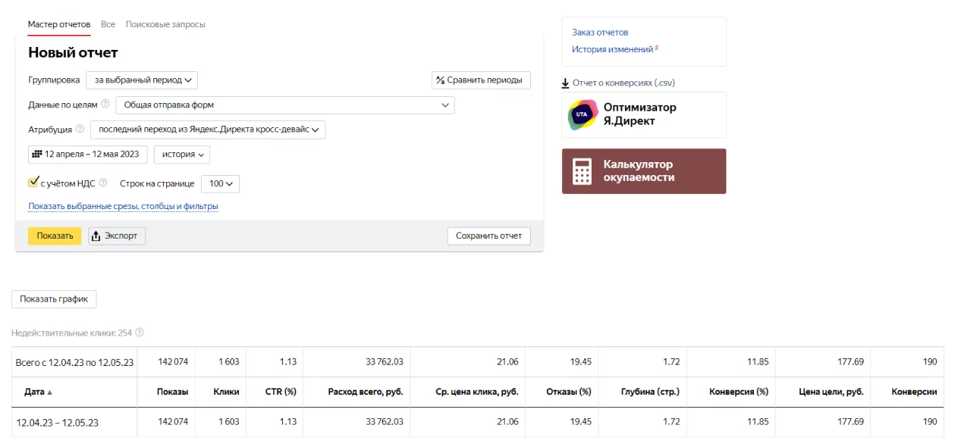Click the calculator icon in Калькулятор окупаемости
The image size is (958, 447).
[x=583, y=172]
